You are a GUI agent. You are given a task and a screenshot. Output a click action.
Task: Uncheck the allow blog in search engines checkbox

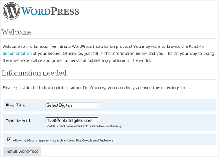[9, 139]
